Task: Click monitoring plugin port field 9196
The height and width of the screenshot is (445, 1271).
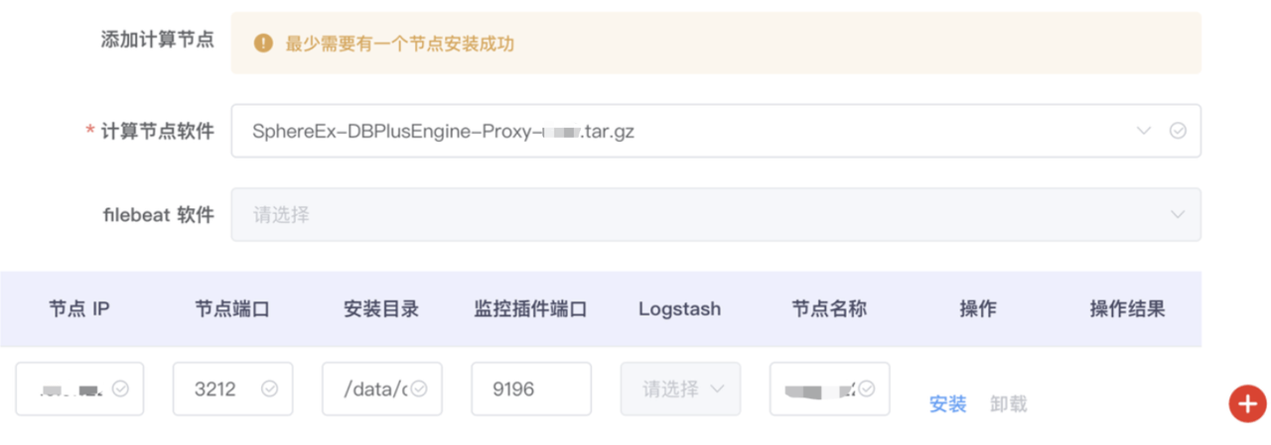Action: [530, 389]
